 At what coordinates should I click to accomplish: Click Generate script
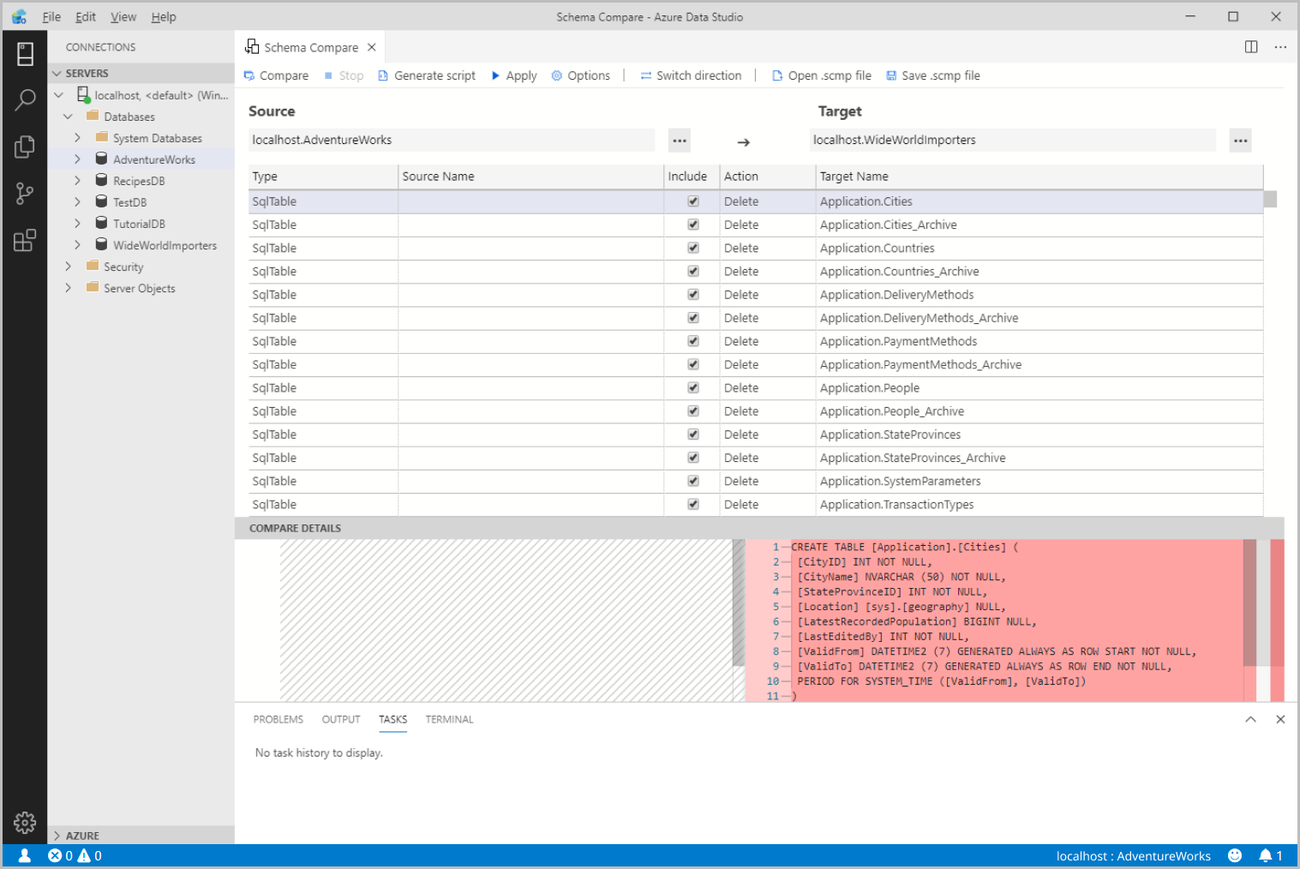tap(427, 75)
